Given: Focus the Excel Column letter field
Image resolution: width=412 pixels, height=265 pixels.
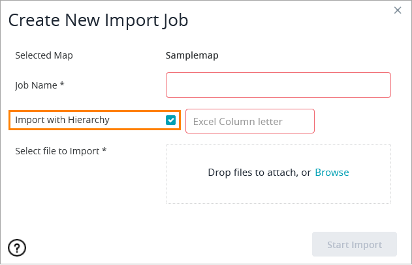Looking at the screenshot, I should point(250,121).
